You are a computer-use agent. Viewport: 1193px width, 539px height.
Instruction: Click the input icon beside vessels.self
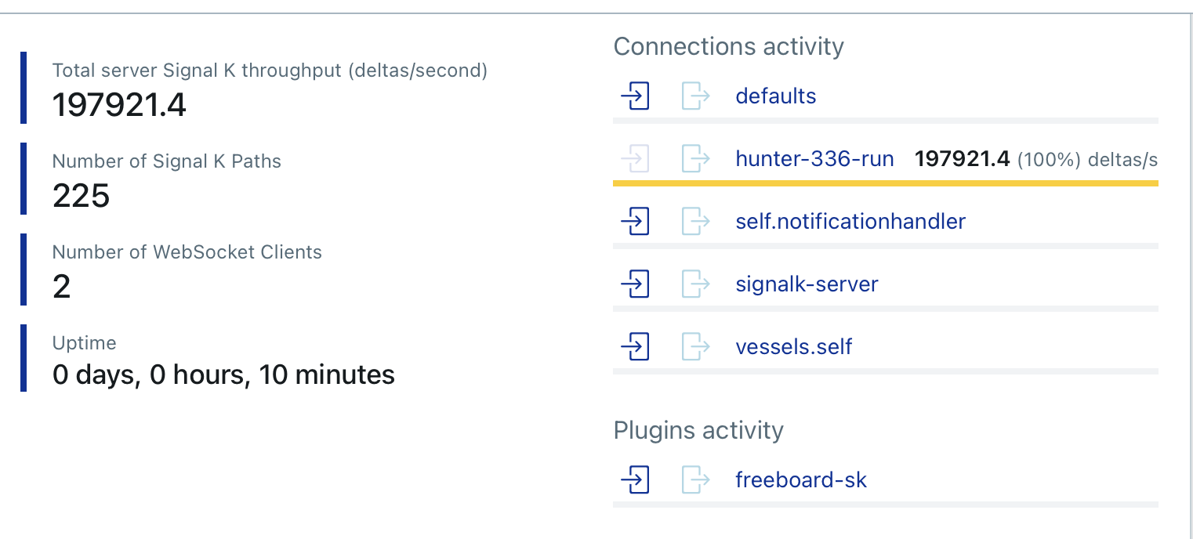[x=635, y=347]
